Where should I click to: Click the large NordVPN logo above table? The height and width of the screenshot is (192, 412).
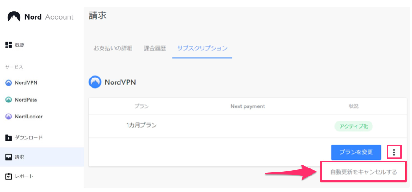pos(95,82)
